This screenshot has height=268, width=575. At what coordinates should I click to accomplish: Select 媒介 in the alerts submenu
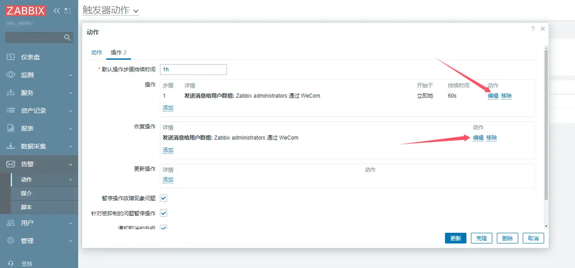pos(26,194)
